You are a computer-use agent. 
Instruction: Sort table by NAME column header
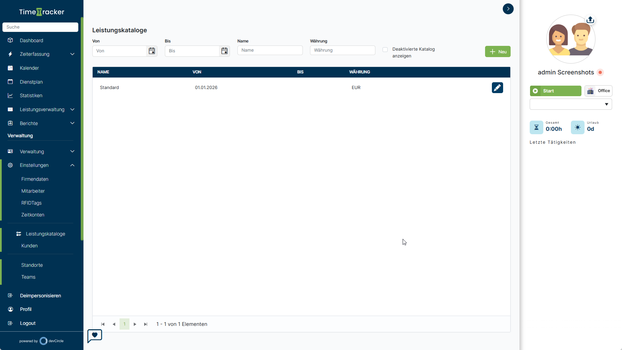[103, 72]
